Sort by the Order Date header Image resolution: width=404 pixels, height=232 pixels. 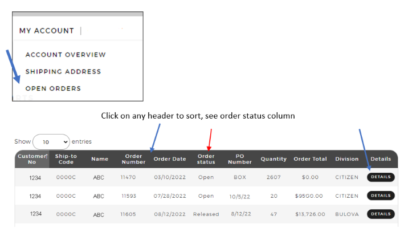pyautogui.click(x=170, y=159)
